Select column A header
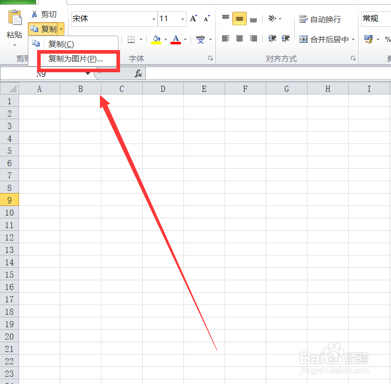Image resolution: width=391 pixels, height=384 pixels. tap(39, 89)
